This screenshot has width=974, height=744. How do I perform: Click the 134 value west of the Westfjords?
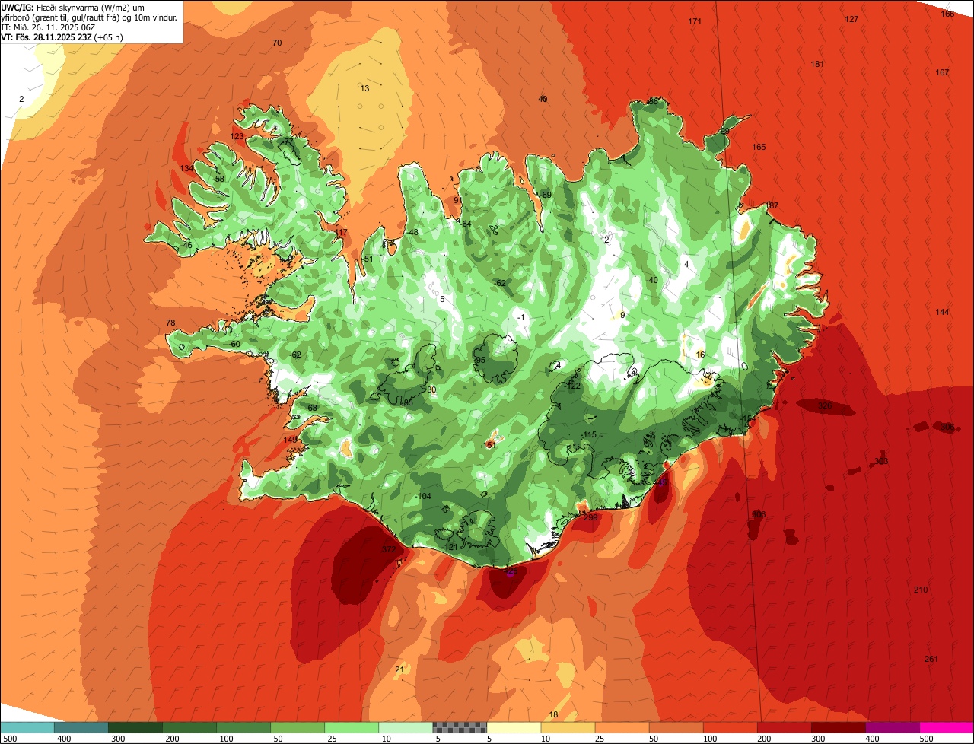(x=186, y=168)
